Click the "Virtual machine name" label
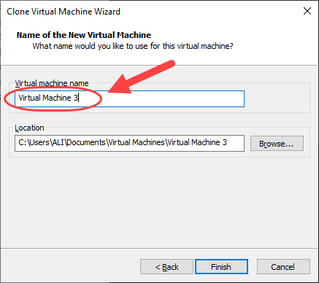Viewport: 319px width, 283px height. point(52,83)
